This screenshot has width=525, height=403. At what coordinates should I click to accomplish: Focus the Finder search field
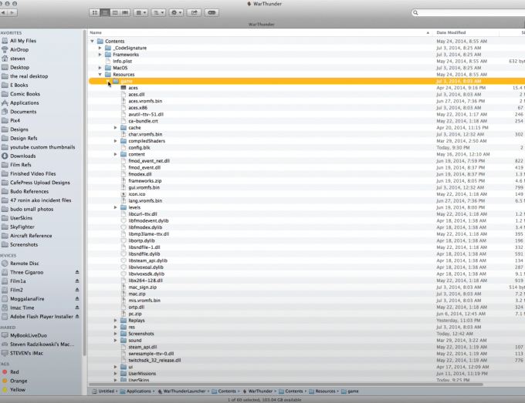[468, 12]
